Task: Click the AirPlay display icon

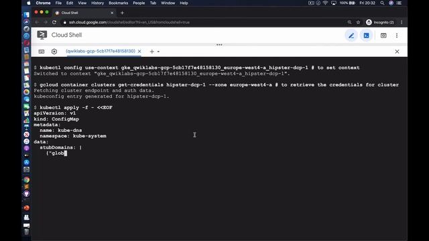Action: (x=334, y=3)
